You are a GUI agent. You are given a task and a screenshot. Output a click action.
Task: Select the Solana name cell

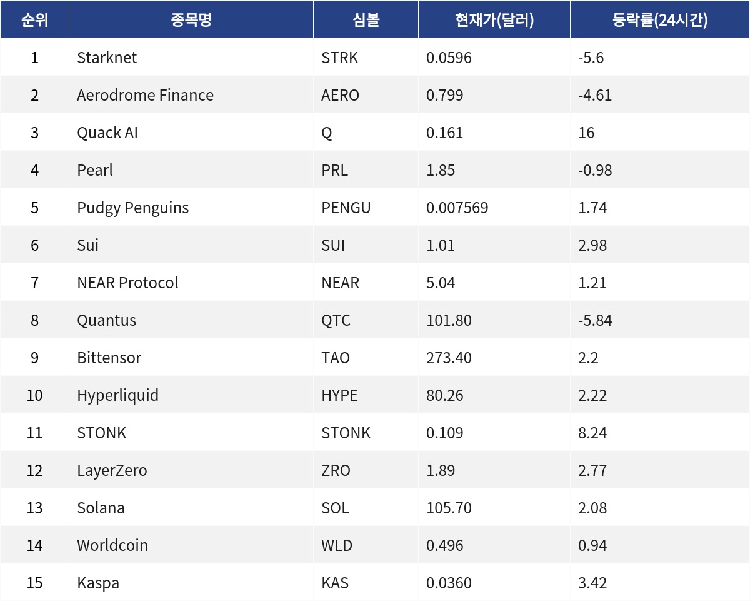pos(191,508)
